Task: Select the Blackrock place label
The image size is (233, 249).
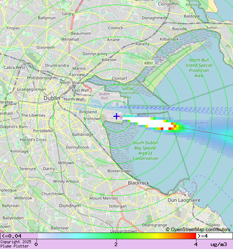Action: click(x=138, y=183)
